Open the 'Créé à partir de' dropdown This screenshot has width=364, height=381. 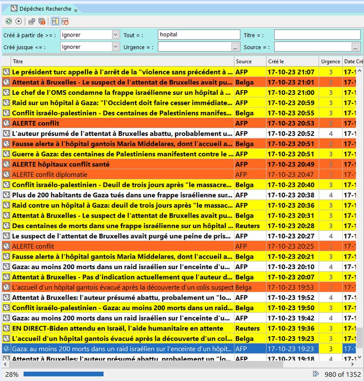[x=115, y=34]
